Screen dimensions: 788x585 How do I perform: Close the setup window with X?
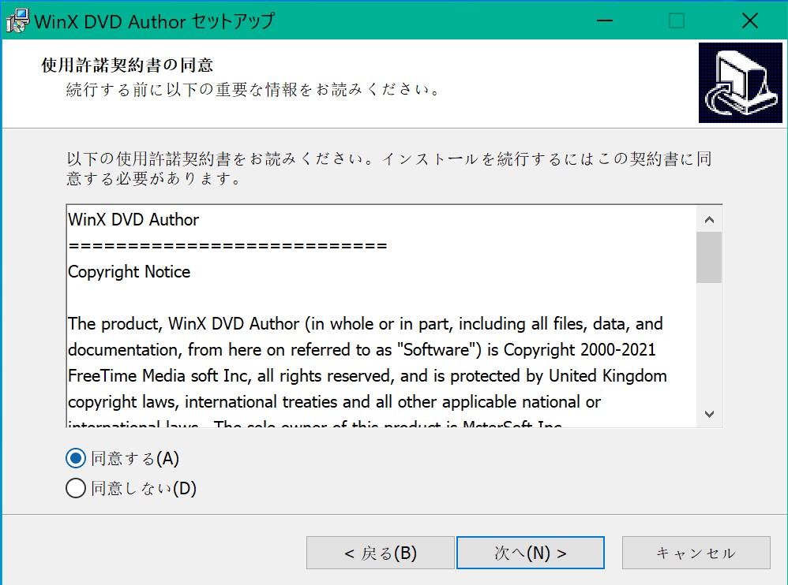coord(750,20)
